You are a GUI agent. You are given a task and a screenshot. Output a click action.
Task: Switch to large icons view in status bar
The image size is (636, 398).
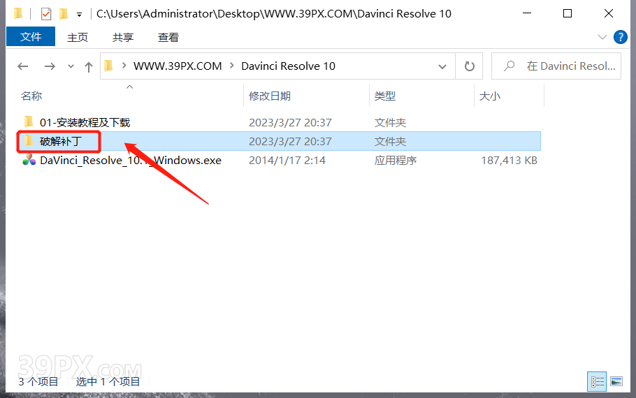[616, 381]
